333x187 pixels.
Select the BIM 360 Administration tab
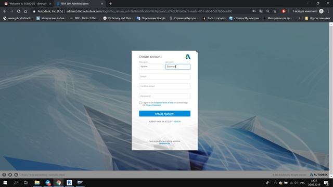pyautogui.click(x=80, y=4)
